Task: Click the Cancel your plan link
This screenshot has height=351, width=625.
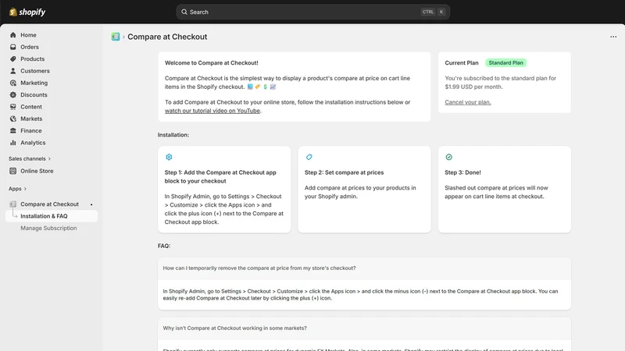Action: pyautogui.click(x=467, y=102)
